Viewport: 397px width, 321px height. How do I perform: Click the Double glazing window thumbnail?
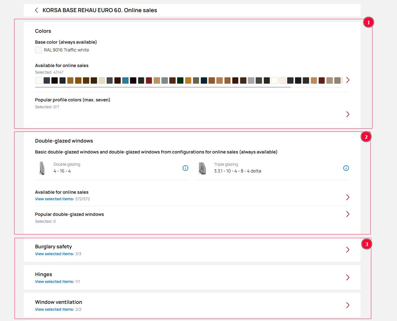point(42,168)
